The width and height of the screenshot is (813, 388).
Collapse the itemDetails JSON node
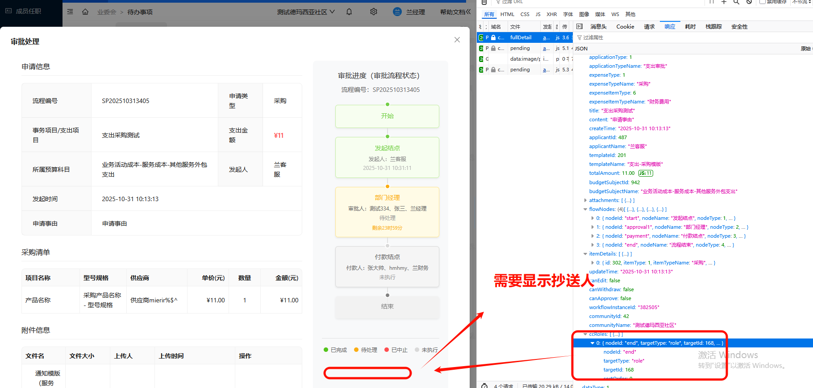point(585,254)
